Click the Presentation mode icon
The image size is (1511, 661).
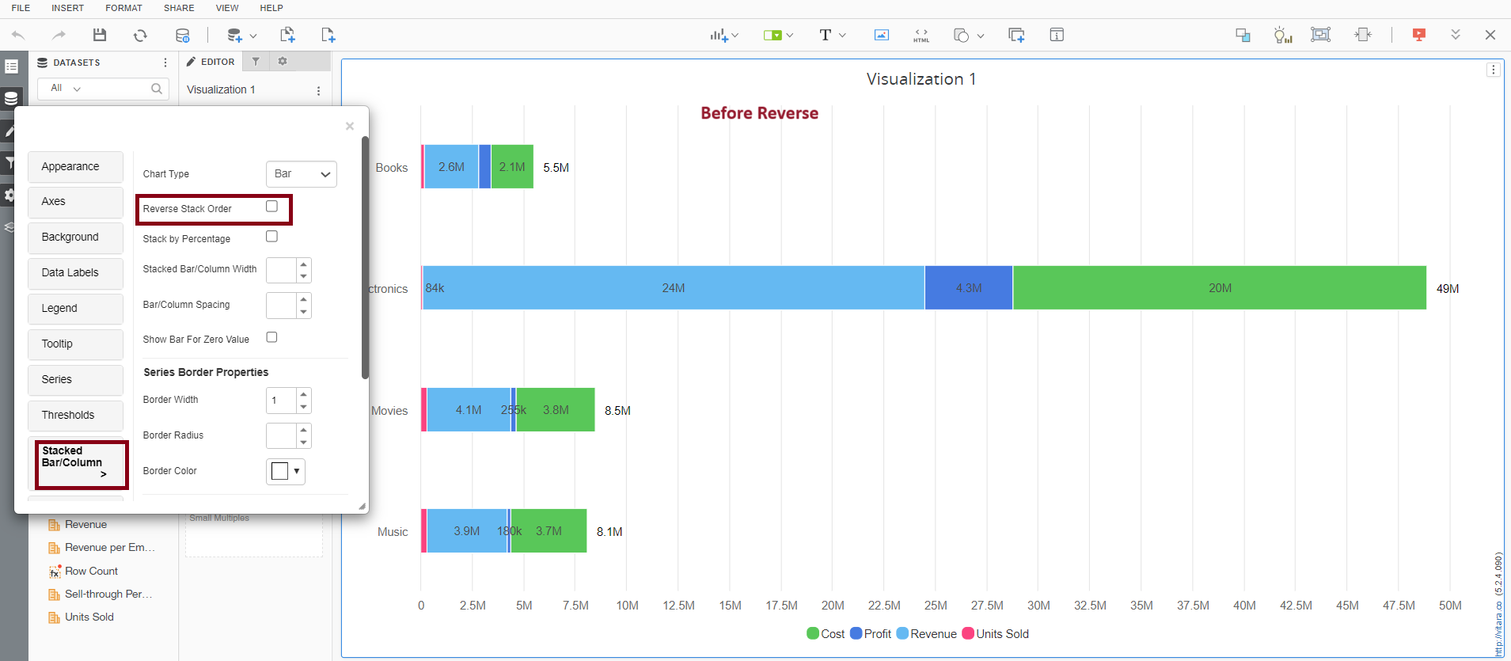tap(1418, 35)
